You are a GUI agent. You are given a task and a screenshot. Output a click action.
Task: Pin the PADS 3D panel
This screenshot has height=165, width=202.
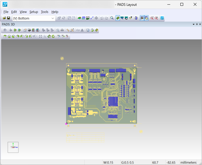tap(197, 24)
